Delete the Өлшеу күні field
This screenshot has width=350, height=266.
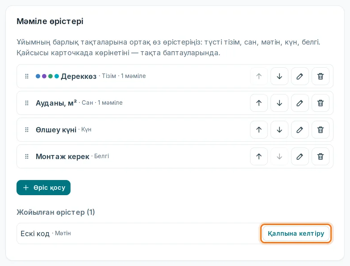(321, 130)
